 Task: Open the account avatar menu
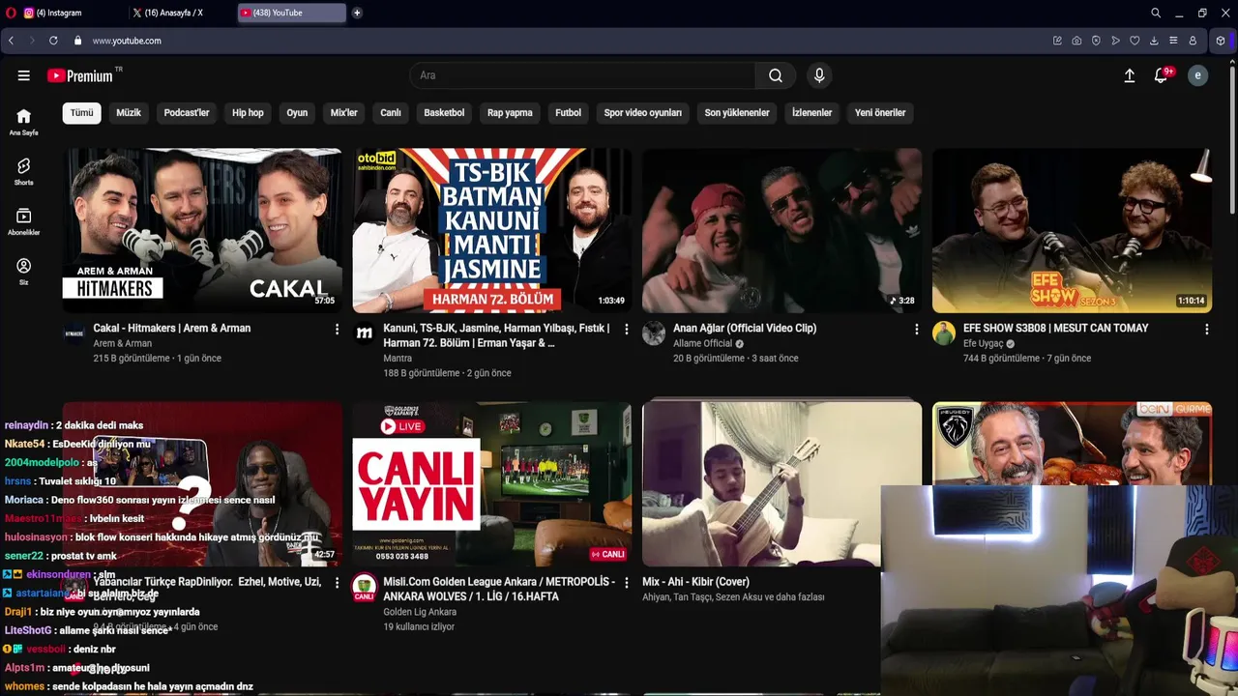[x=1197, y=75]
